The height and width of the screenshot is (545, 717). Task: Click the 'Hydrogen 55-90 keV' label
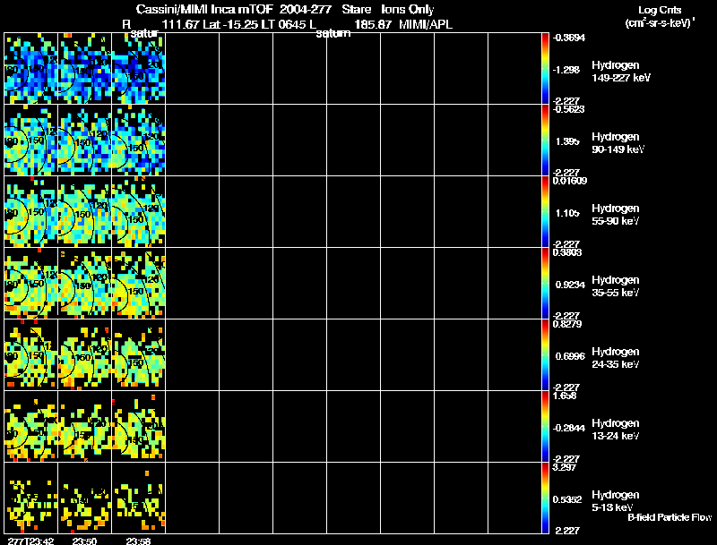[616, 215]
